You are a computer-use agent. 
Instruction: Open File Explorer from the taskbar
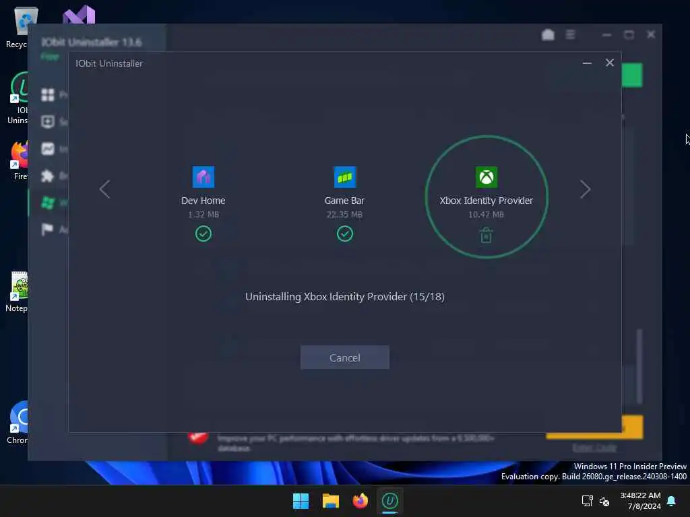coord(330,501)
